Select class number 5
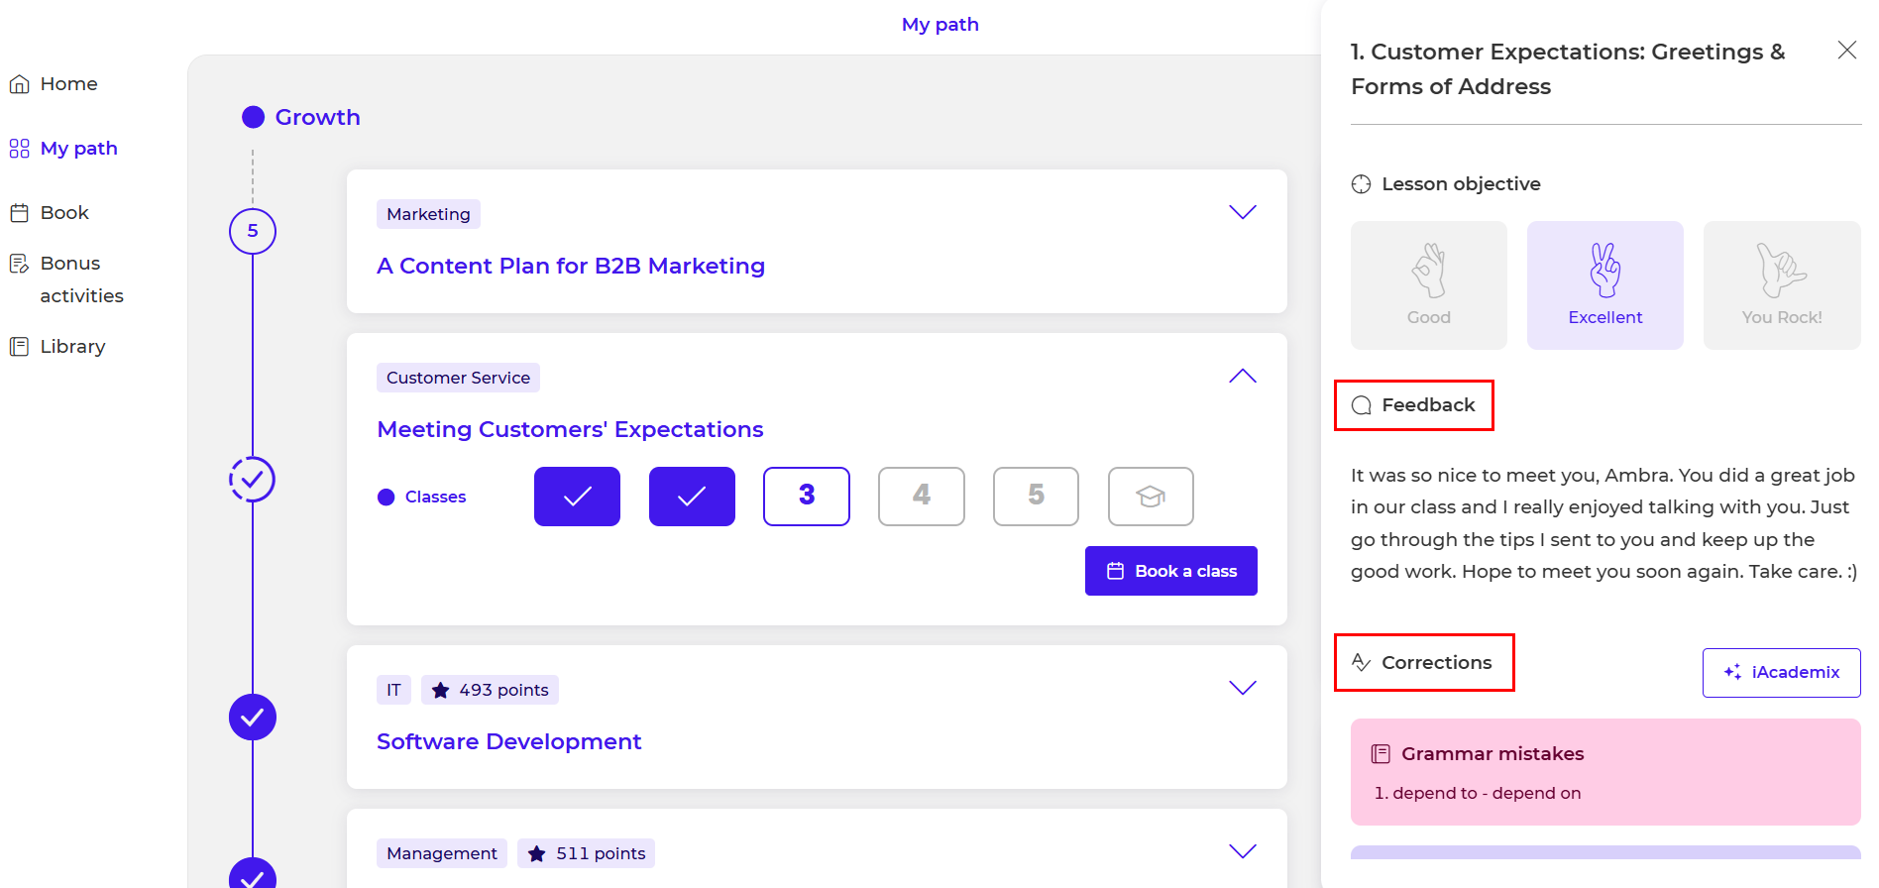Image resolution: width=1879 pixels, height=888 pixels. 1037,497
